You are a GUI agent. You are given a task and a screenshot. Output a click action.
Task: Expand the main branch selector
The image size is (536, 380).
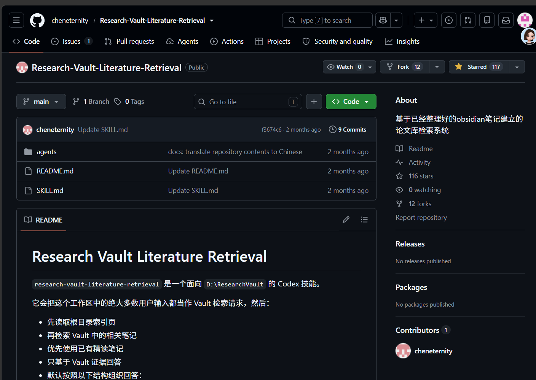coord(41,102)
